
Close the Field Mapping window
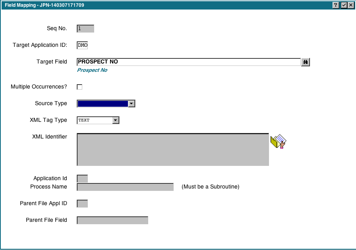click(350, 5)
